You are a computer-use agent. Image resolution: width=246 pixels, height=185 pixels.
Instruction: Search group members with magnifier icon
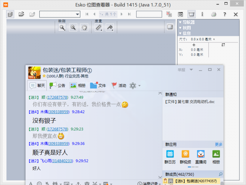pos(220,174)
